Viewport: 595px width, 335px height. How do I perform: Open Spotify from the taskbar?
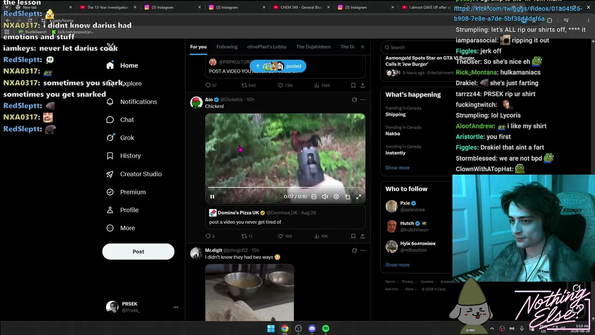[325, 328]
